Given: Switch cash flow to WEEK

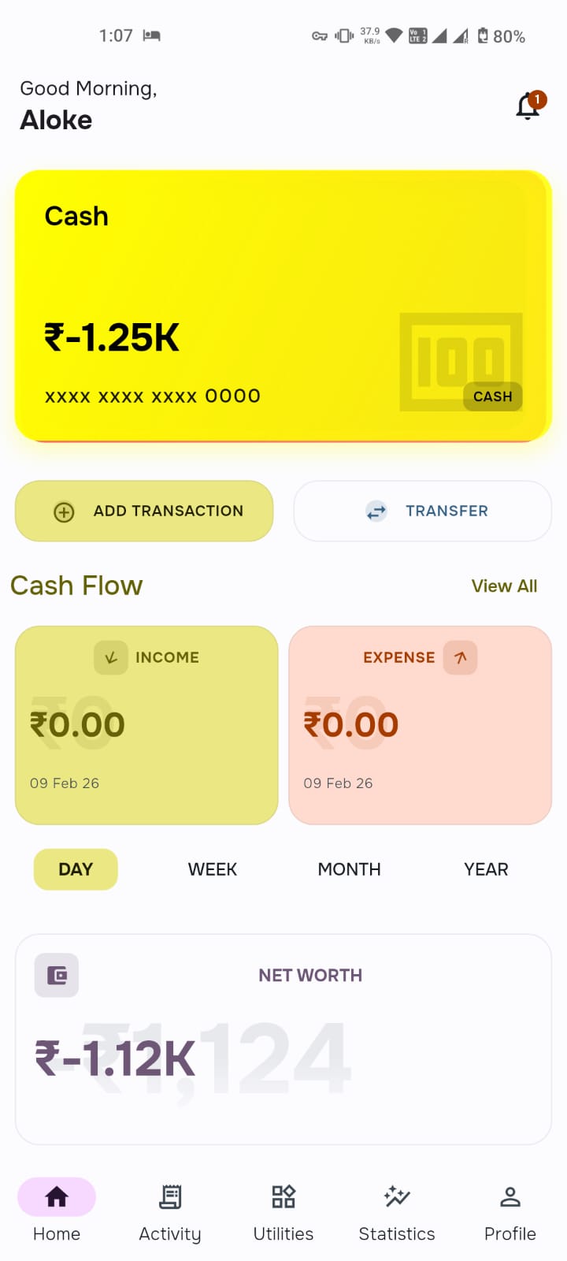Looking at the screenshot, I should tap(213, 869).
